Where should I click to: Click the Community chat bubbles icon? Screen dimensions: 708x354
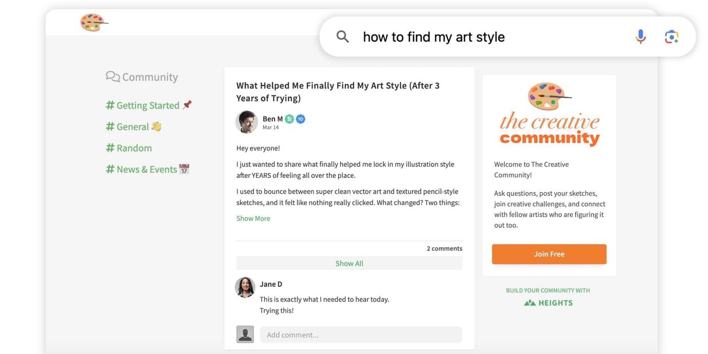click(x=112, y=76)
